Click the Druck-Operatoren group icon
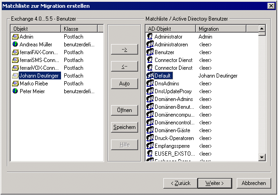 coord(150,138)
